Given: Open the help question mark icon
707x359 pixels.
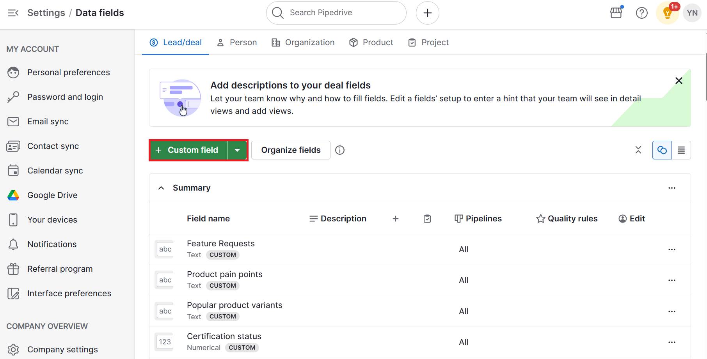Looking at the screenshot, I should [x=642, y=12].
